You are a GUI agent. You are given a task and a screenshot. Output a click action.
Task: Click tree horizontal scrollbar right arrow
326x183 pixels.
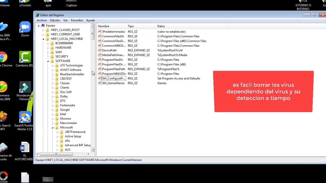88,154
